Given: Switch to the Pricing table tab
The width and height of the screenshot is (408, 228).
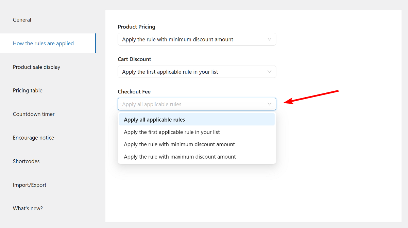Looking at the screenshot, I should (28, 90).
